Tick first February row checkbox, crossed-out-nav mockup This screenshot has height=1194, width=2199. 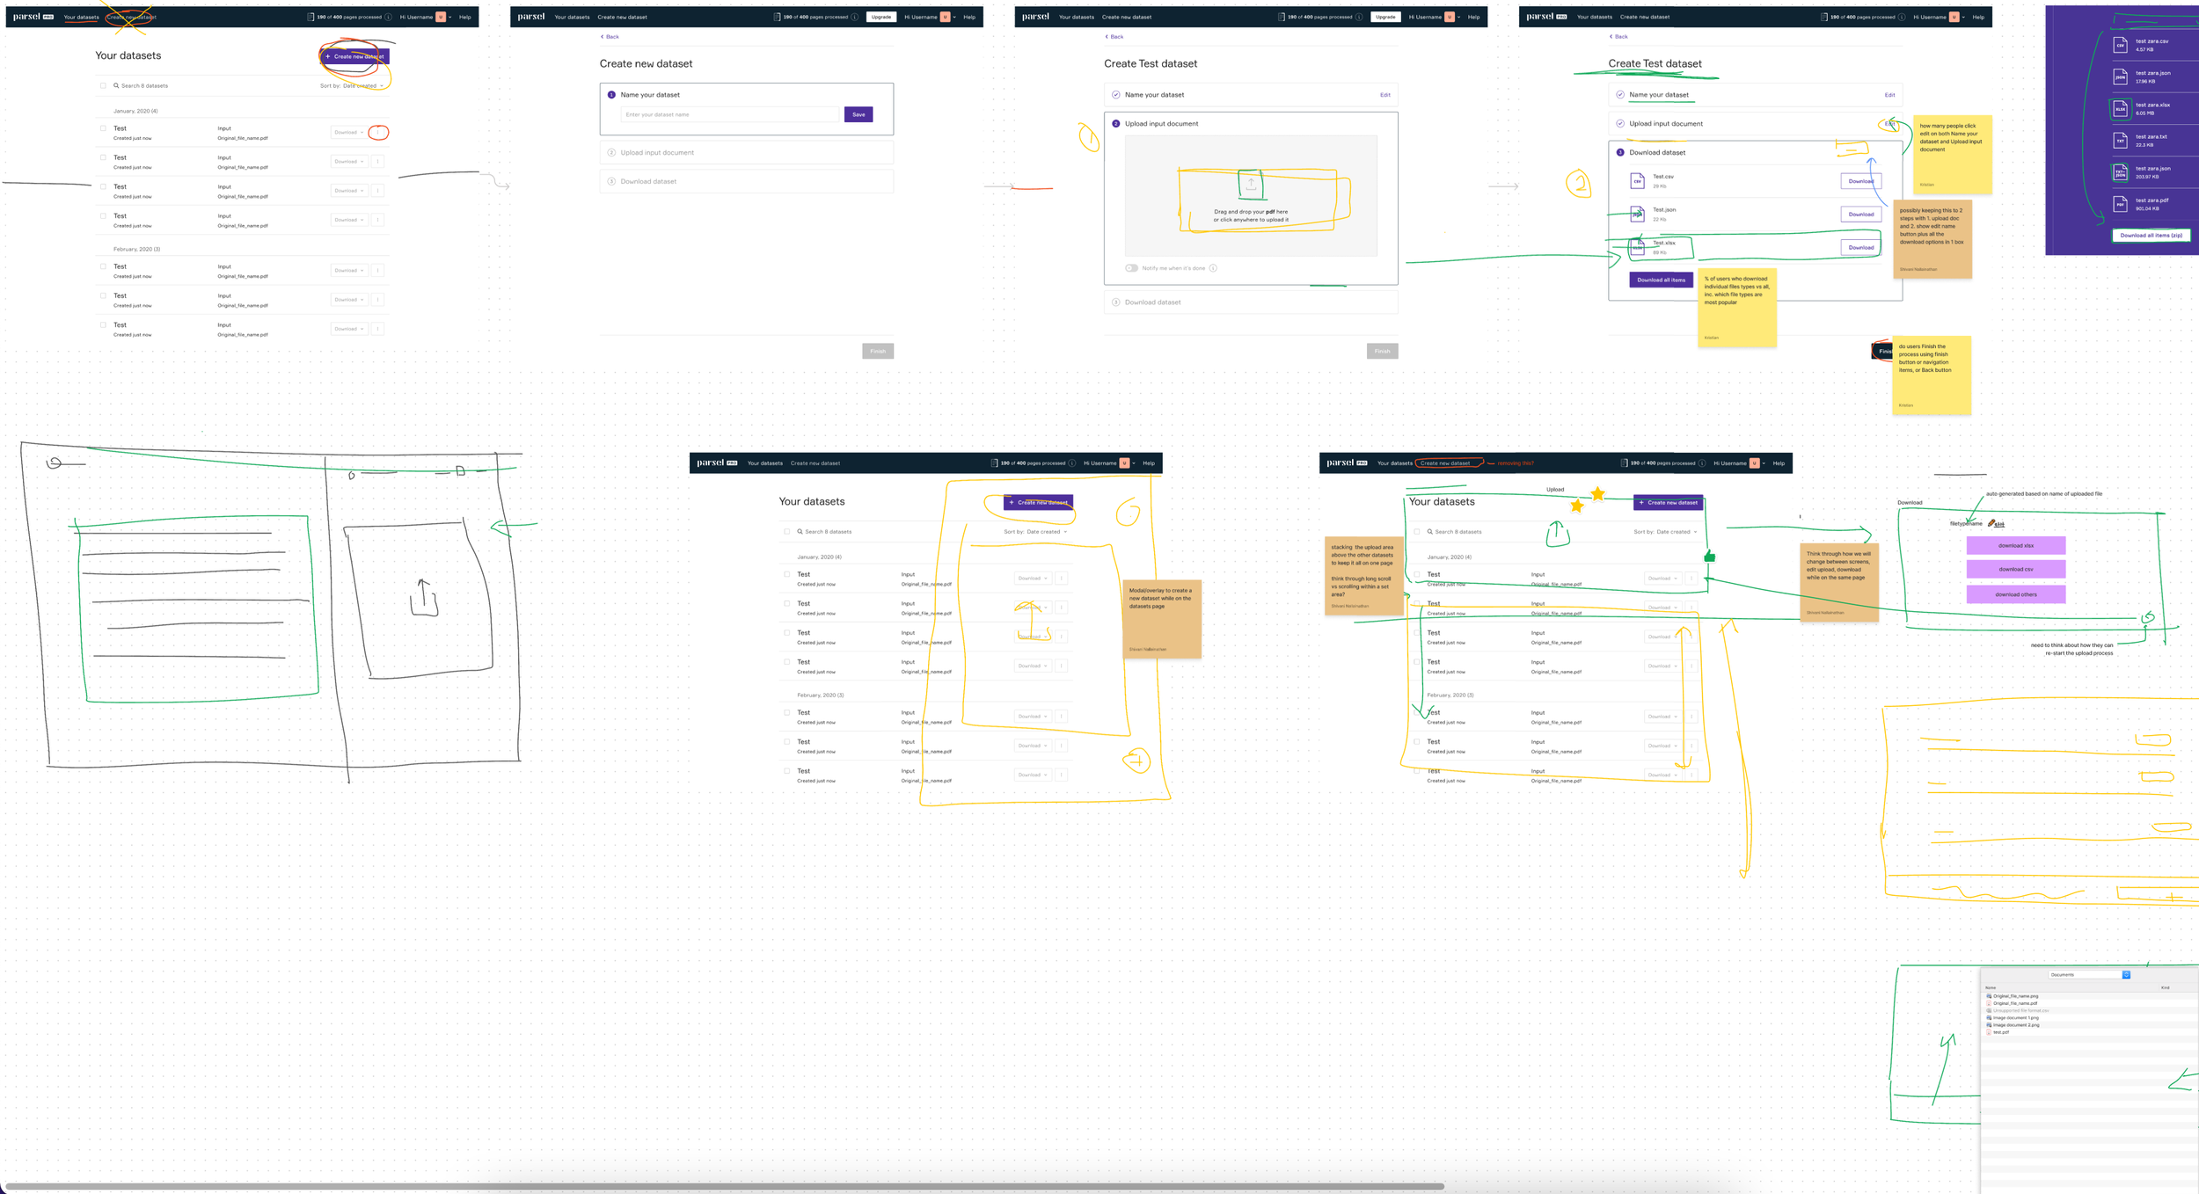coord(103,266)
